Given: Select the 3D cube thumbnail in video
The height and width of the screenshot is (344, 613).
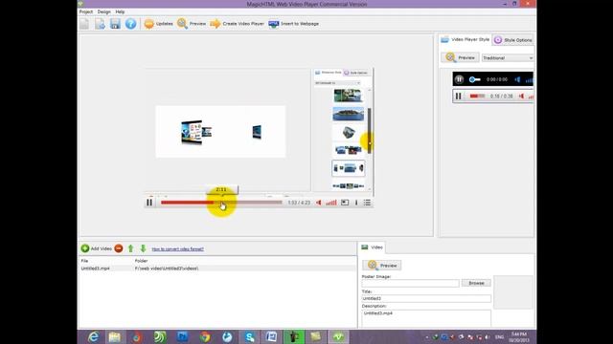Looking at the screenshot, I should click(x=348, y=132).
